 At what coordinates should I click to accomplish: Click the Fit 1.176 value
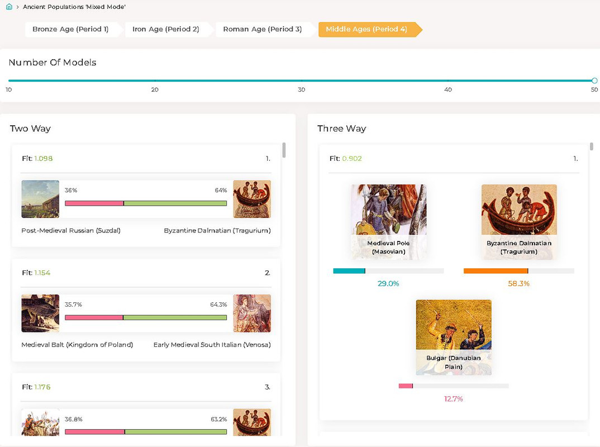tap(42, 387)
